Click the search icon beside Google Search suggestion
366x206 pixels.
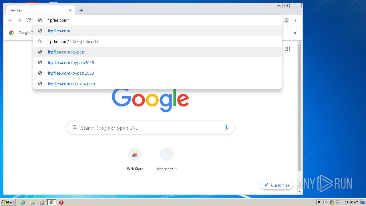point(40,41)
